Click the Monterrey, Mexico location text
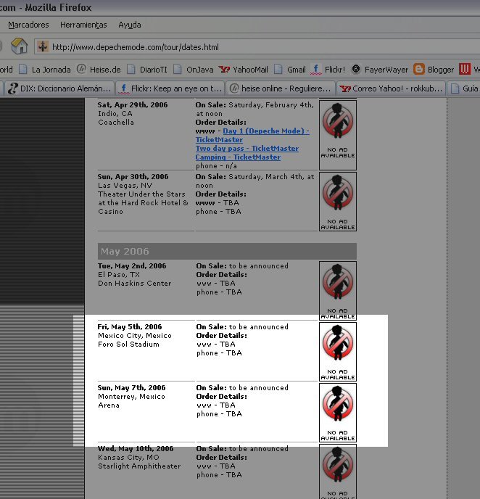This screenshot has height=499, width=480. point(132,397)
